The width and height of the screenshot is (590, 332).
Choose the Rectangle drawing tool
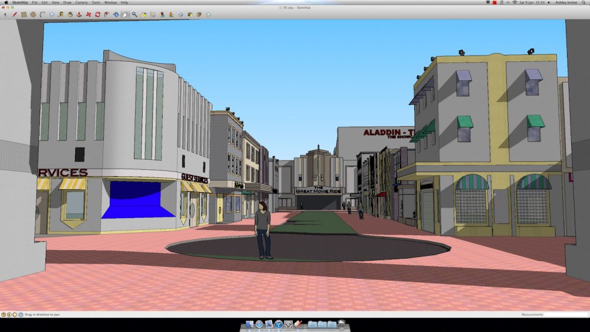click(24, 14)
